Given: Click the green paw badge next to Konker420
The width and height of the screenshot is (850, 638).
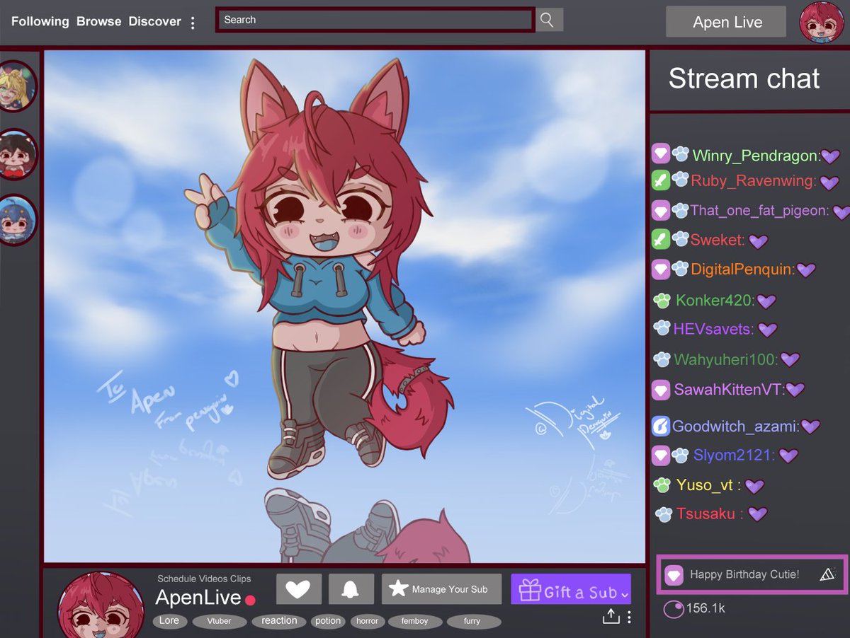Looking at the screenshot, I should tap(662, 300).
